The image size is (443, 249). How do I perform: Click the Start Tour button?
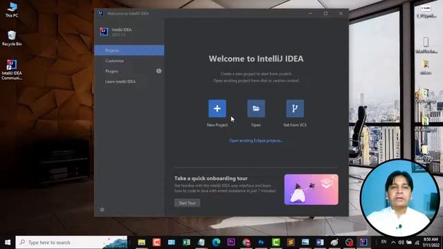pos(187,203)
